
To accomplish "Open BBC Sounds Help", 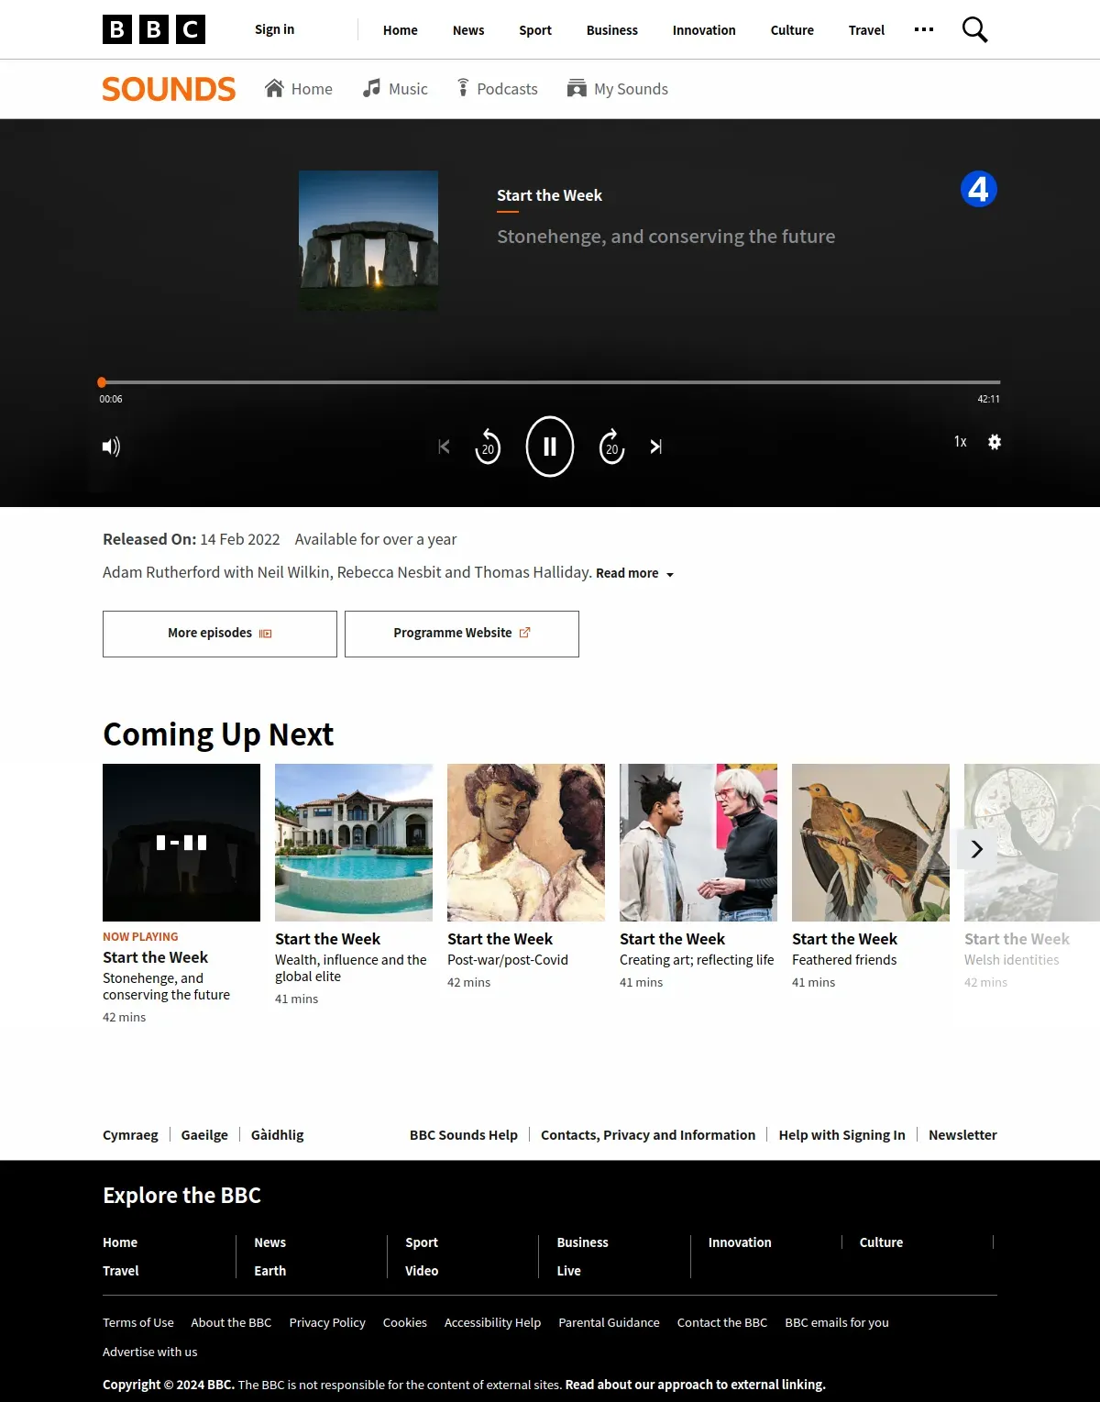I will [464, 1135].
